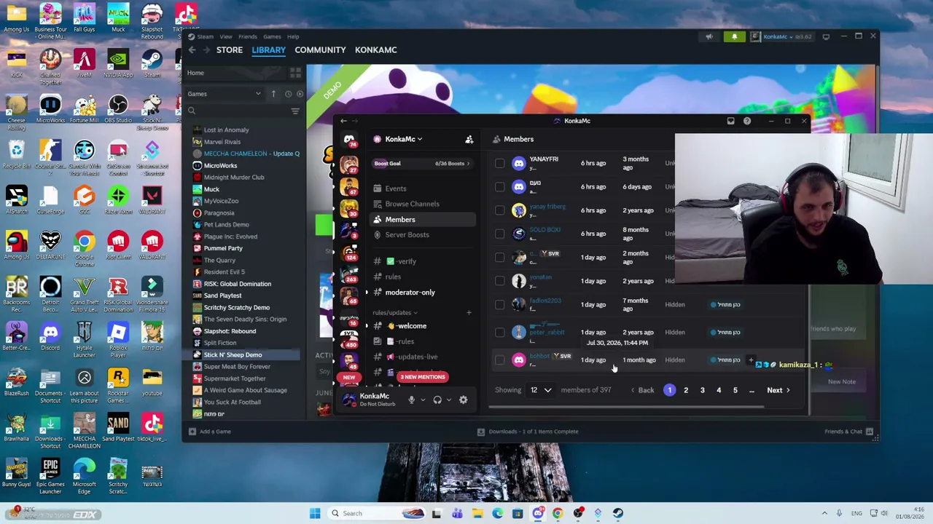Image resolution: width=933 pixels, height=524 pixels.
Task: Open Steam library advanced filter icon
Action: pyautogui.click(x=295, y=111)
